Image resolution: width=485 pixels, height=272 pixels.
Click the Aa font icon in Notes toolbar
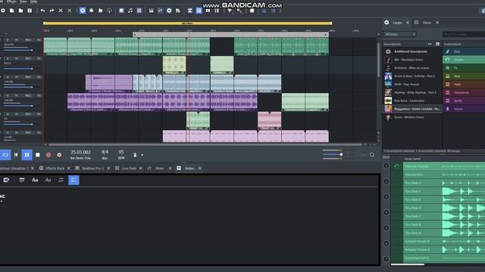[35, 180]
